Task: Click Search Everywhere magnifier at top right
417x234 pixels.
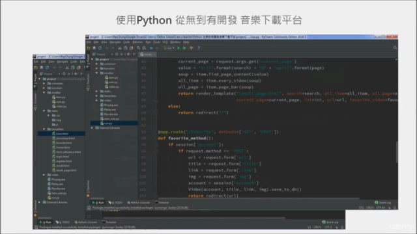Action: [395, 47]
